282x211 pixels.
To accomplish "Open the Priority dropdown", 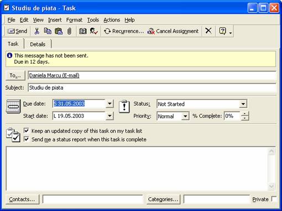I will tap(185, 116).
